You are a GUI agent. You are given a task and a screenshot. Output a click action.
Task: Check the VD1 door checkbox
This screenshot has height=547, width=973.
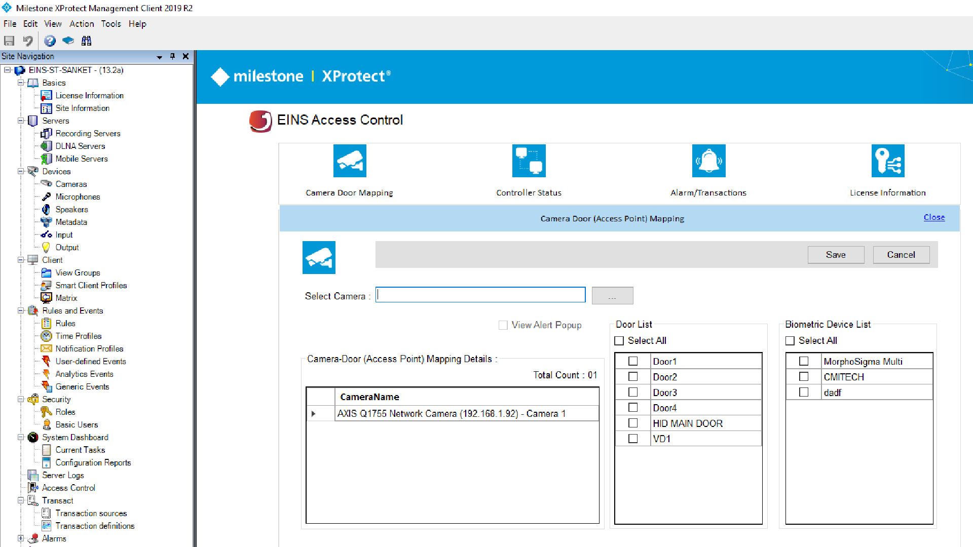click(x=633, y=438)
